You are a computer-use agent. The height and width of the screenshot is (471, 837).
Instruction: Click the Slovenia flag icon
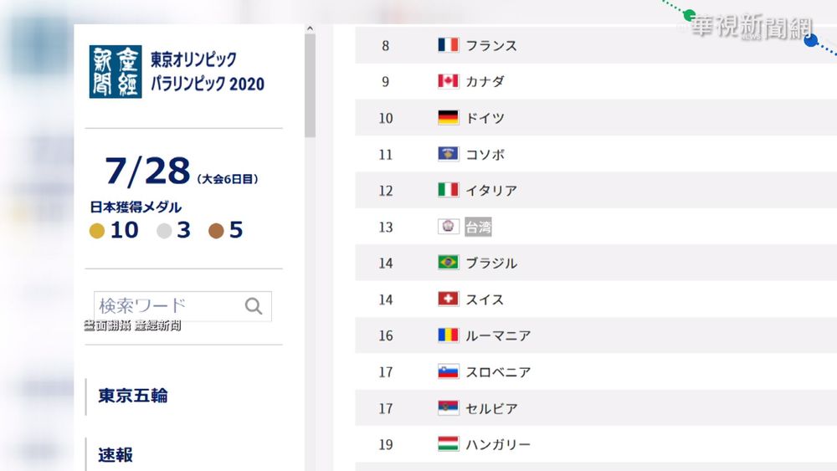pyautogui.click(x=448, y=371)
